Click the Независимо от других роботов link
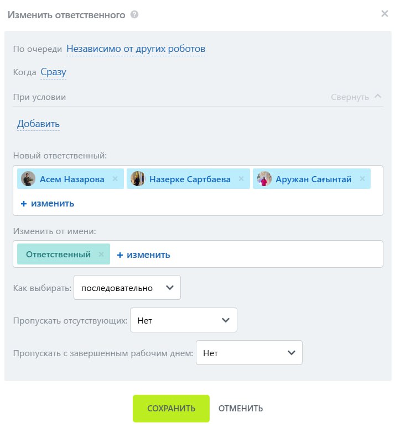This screenshot has width=395, height=434. pos(136,49)
